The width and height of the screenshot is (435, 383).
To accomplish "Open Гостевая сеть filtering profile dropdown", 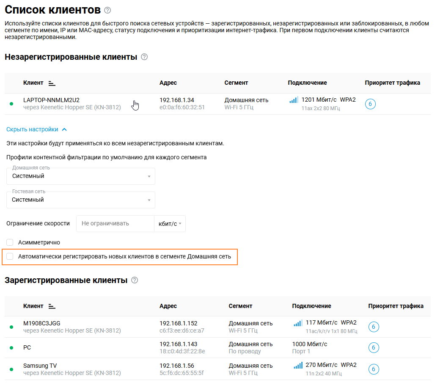I will (x=80, y=200).
